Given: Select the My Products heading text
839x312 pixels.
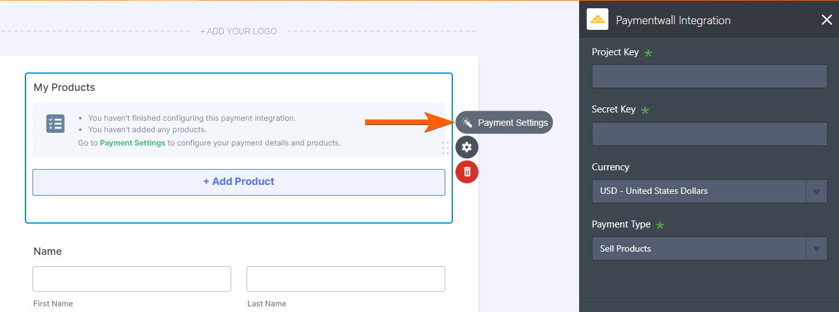Looking at the screenshot, I should (64, 88).
